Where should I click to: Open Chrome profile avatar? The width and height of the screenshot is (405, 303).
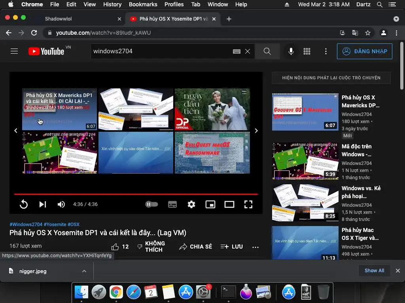click(x=384, y=33)
